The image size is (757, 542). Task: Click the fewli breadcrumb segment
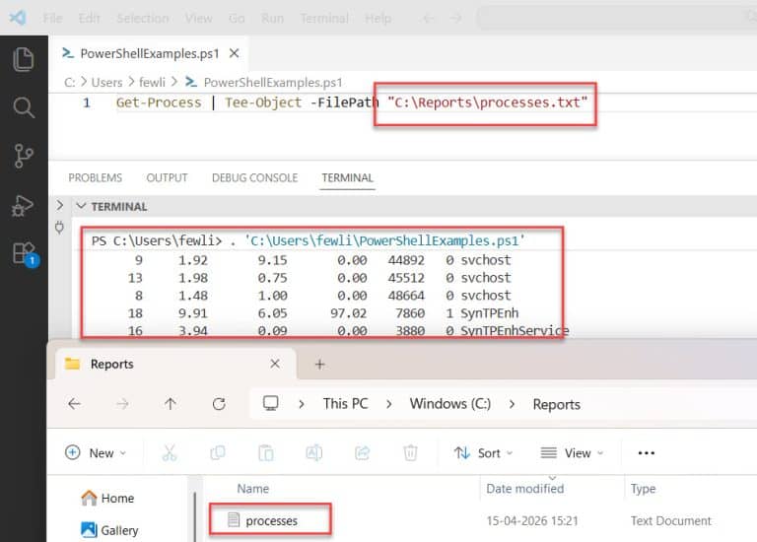[x=152, y=83]
